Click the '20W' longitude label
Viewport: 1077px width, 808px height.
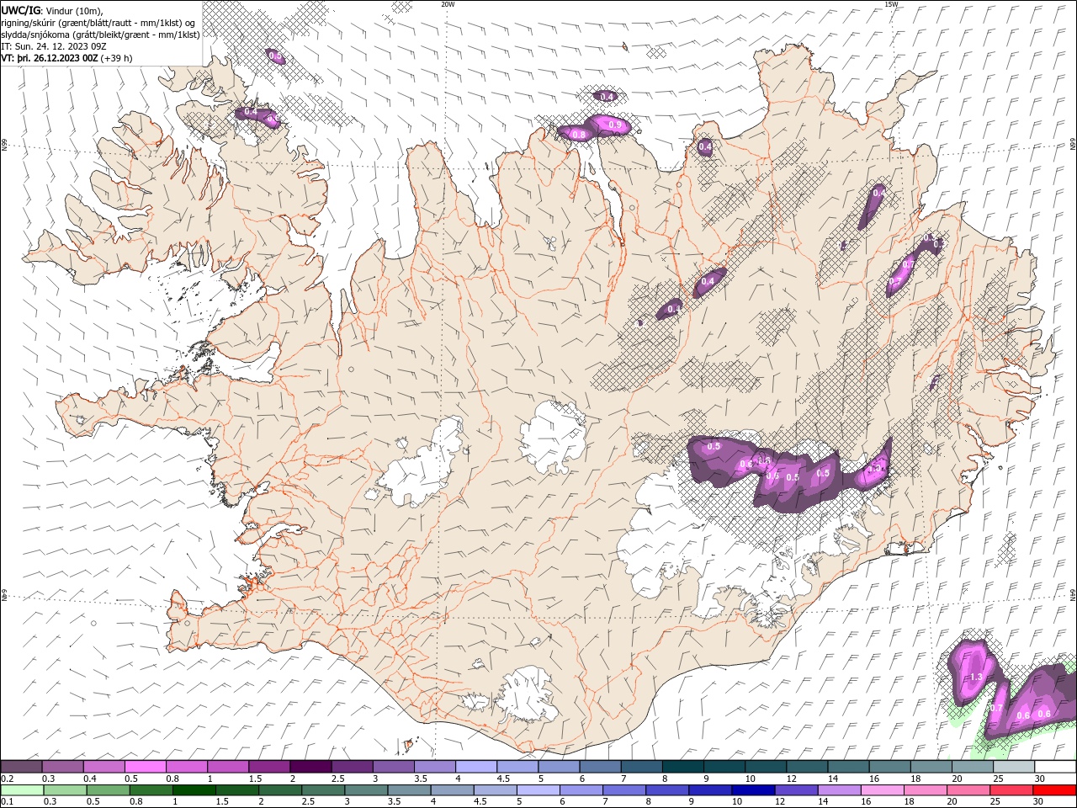click(448, 4)
